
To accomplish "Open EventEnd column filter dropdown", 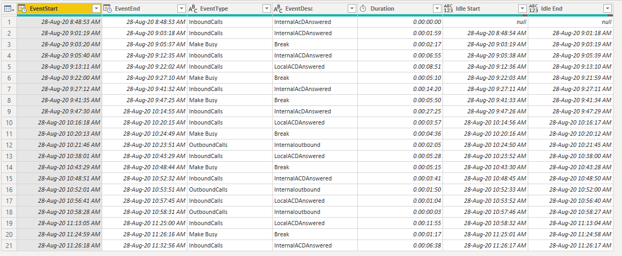I will [x=181, y=9].
